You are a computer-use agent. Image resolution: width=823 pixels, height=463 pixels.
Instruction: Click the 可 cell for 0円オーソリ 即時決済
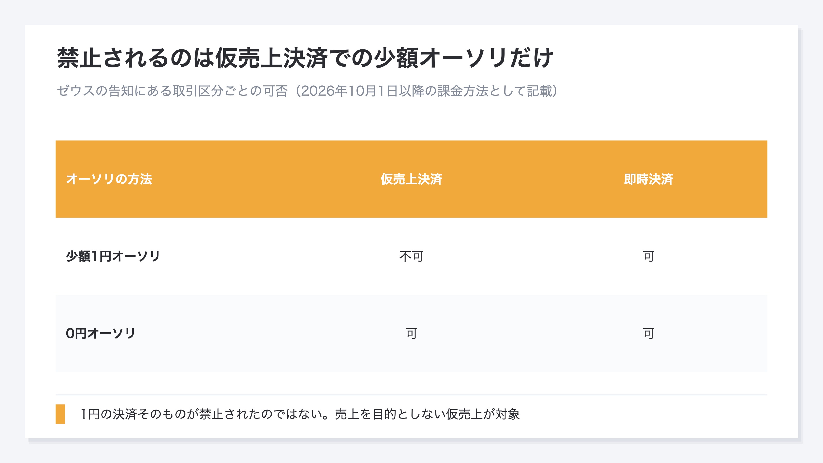click(x=648, y=333)
